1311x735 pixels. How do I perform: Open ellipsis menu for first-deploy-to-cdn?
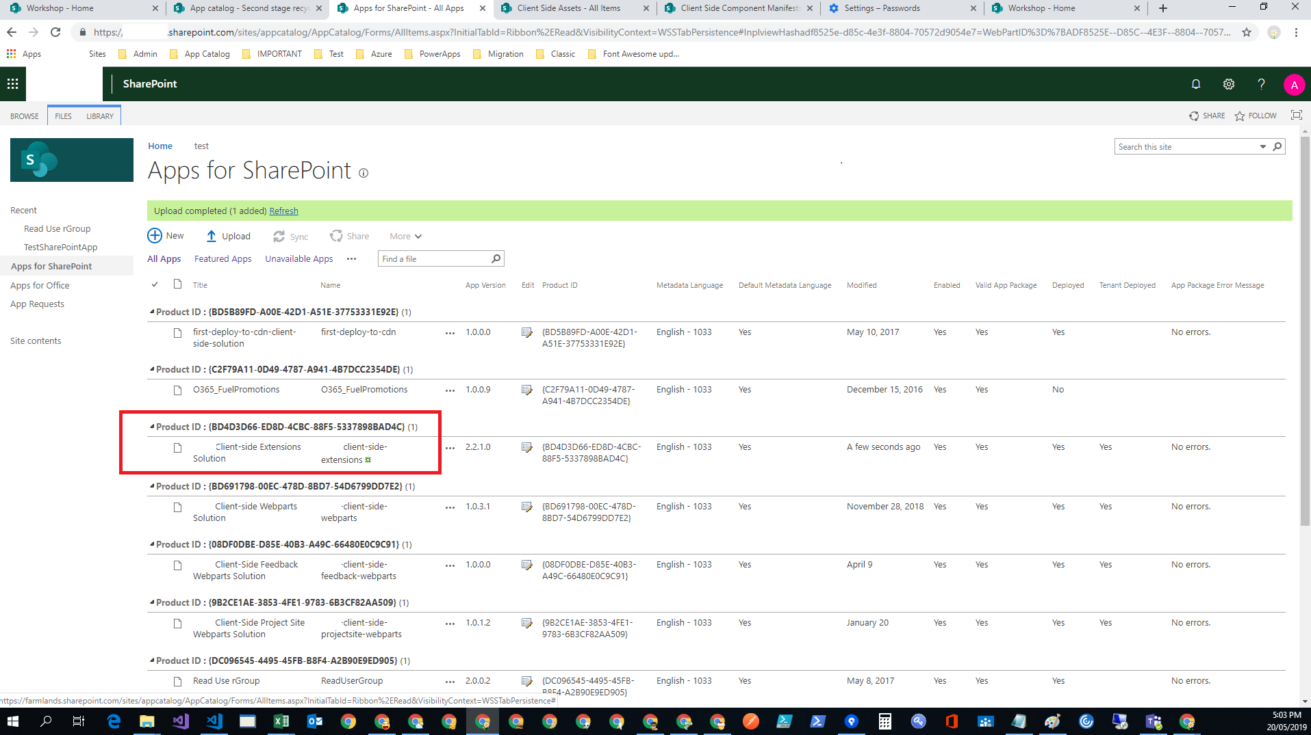(450, 333)
